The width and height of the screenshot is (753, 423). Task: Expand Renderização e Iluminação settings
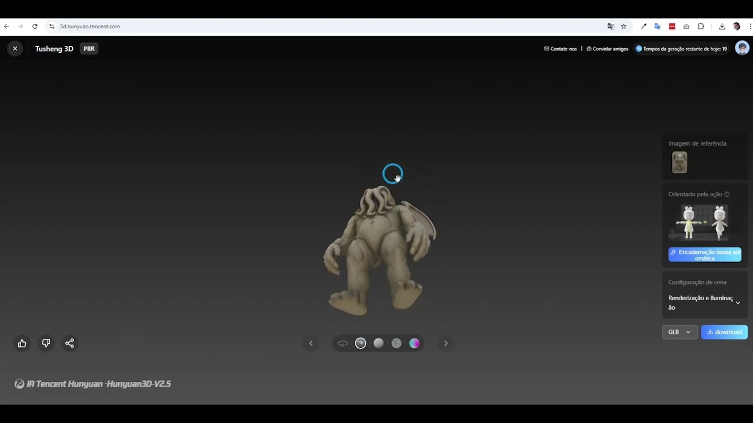pyautogui.click(x=704, y=303)
